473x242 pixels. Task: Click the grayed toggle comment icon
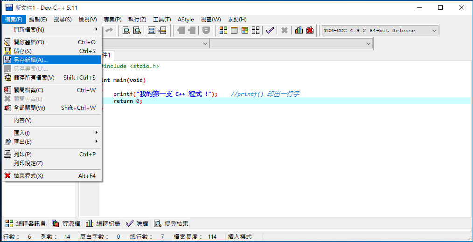pyautogui.click(x=206, y=30)
